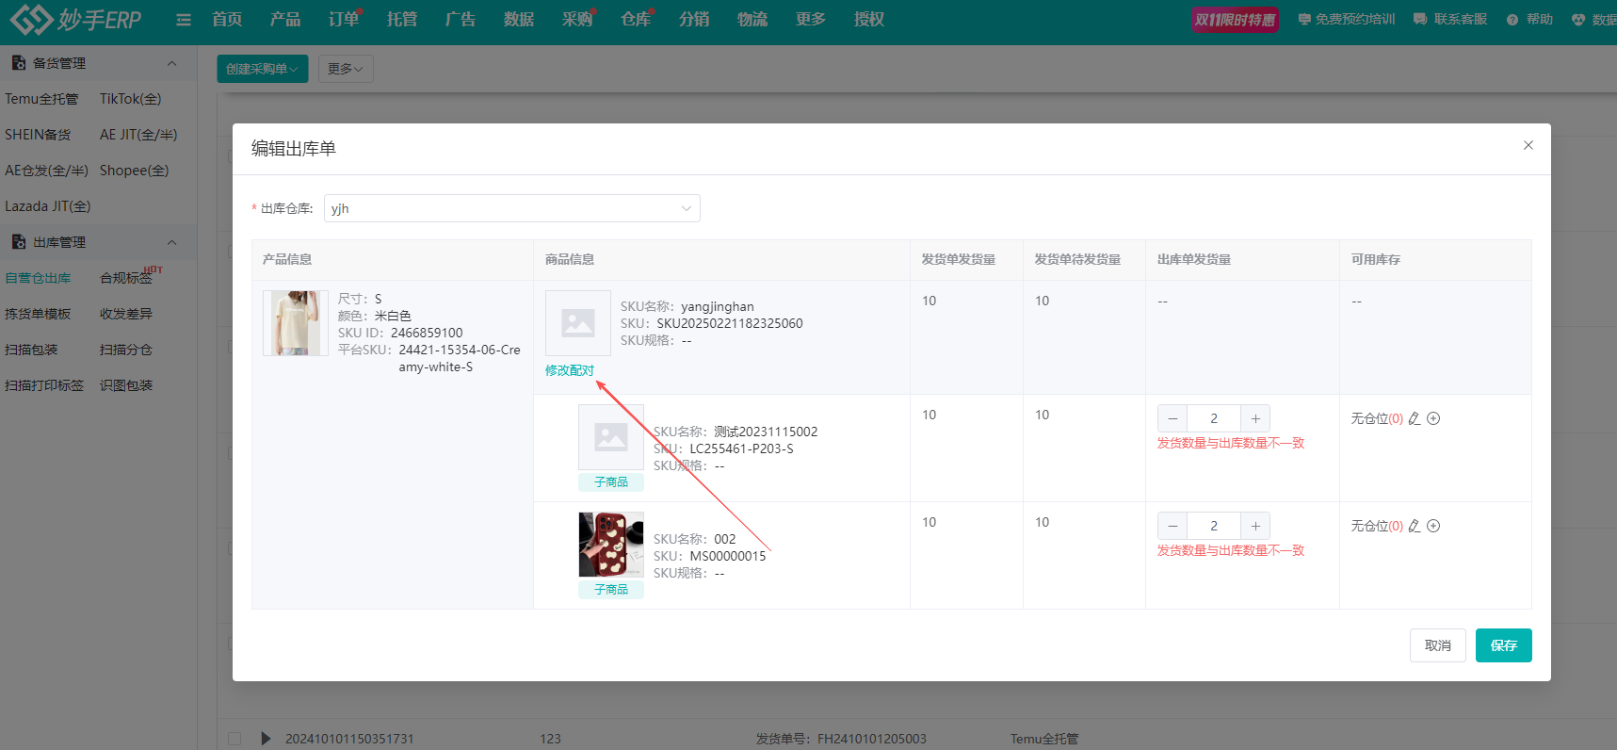Tick the checkbox for row 202410101150351731
This screenshot has height=750, width=1617.
click(x=234, y=739)
